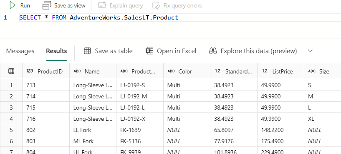Click list price 148.2200 cell

point(281,130)
